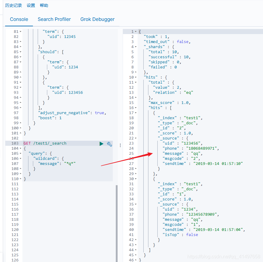
Task: Click the "sendtime" 01:57:04 line
Action: point(204,230)
